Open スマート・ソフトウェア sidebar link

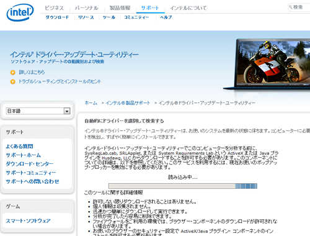(x=28, y=221)
